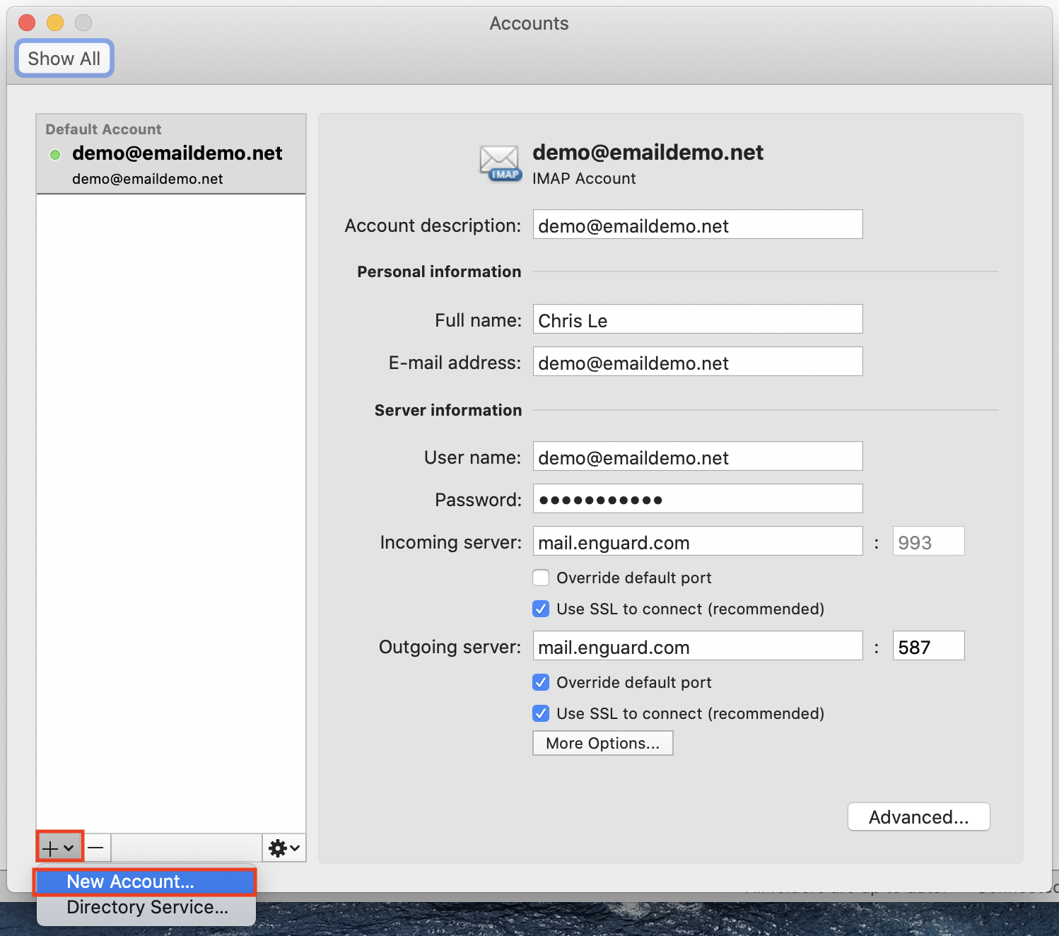Click the outgoing port field showing 587
Image resolution: width=1059 pixels, height=936 pixels.
[928, 646]
